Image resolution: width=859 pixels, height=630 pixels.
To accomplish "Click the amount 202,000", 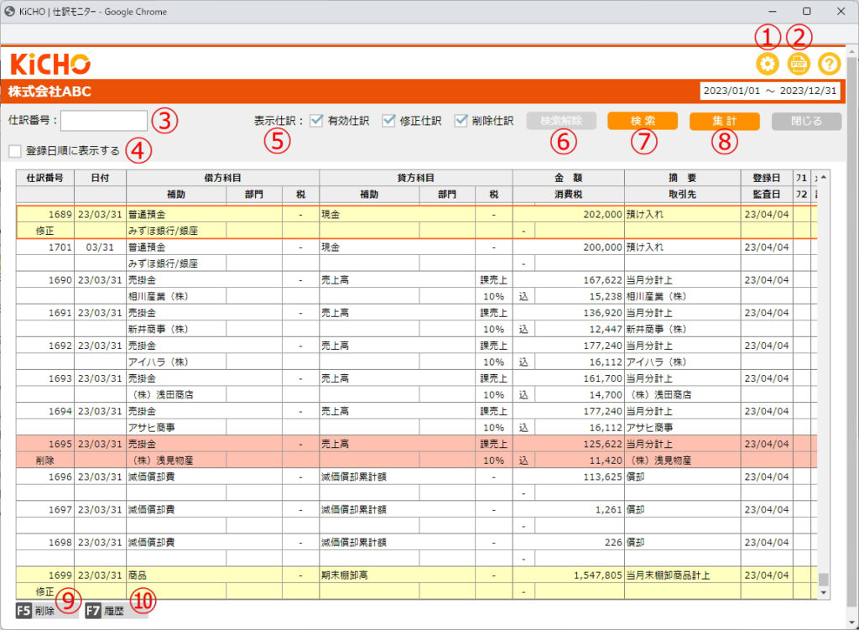I will pyautogui.click(x=602, y=214).
